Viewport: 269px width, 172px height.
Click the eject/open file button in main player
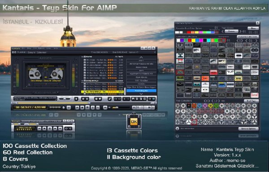coord(93,107)
